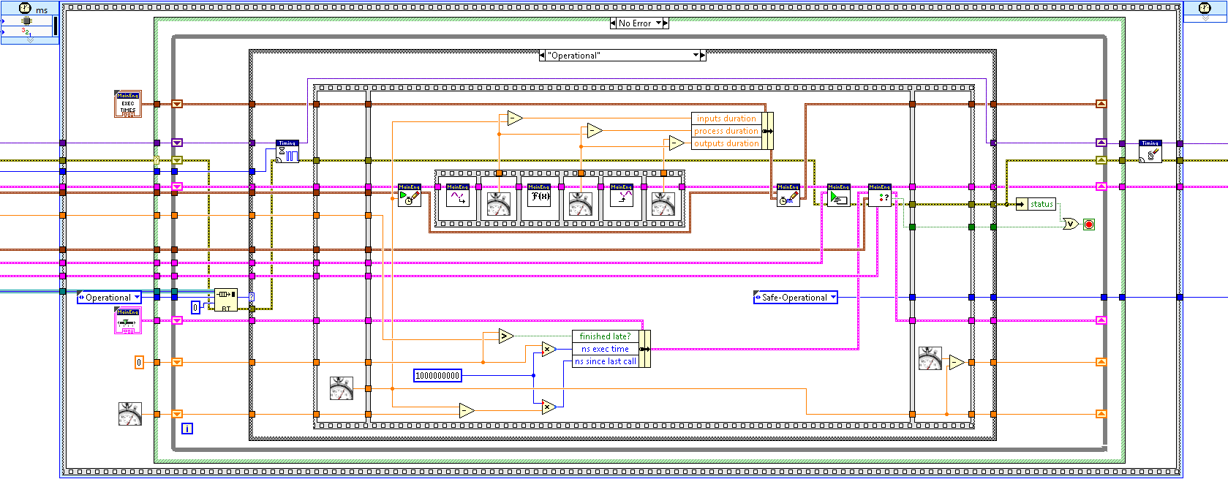This screenshot has height=479, width=1228.
Task: Click the MainEng EXEC TIMES constant icon
Action: tap(128, 104)
